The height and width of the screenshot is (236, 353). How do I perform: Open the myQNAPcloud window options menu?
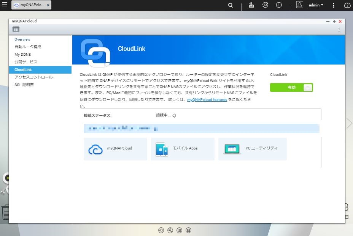(339, 30)
